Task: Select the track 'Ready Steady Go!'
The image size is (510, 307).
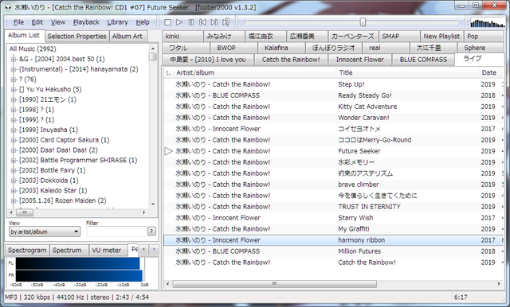Action: 333,95
